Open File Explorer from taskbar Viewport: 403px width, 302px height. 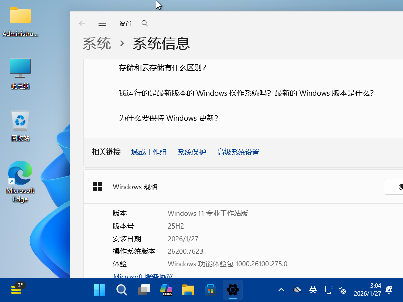coord(188,290)
